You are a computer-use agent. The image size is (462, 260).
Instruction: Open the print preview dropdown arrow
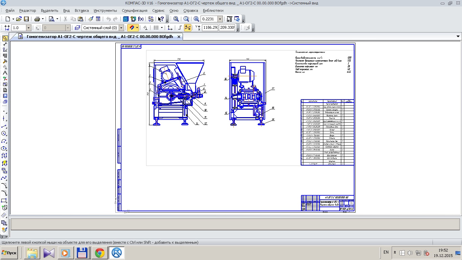click(57, 19)
